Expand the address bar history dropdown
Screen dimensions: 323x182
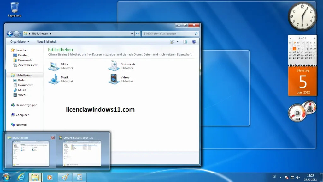pos(132,34)
